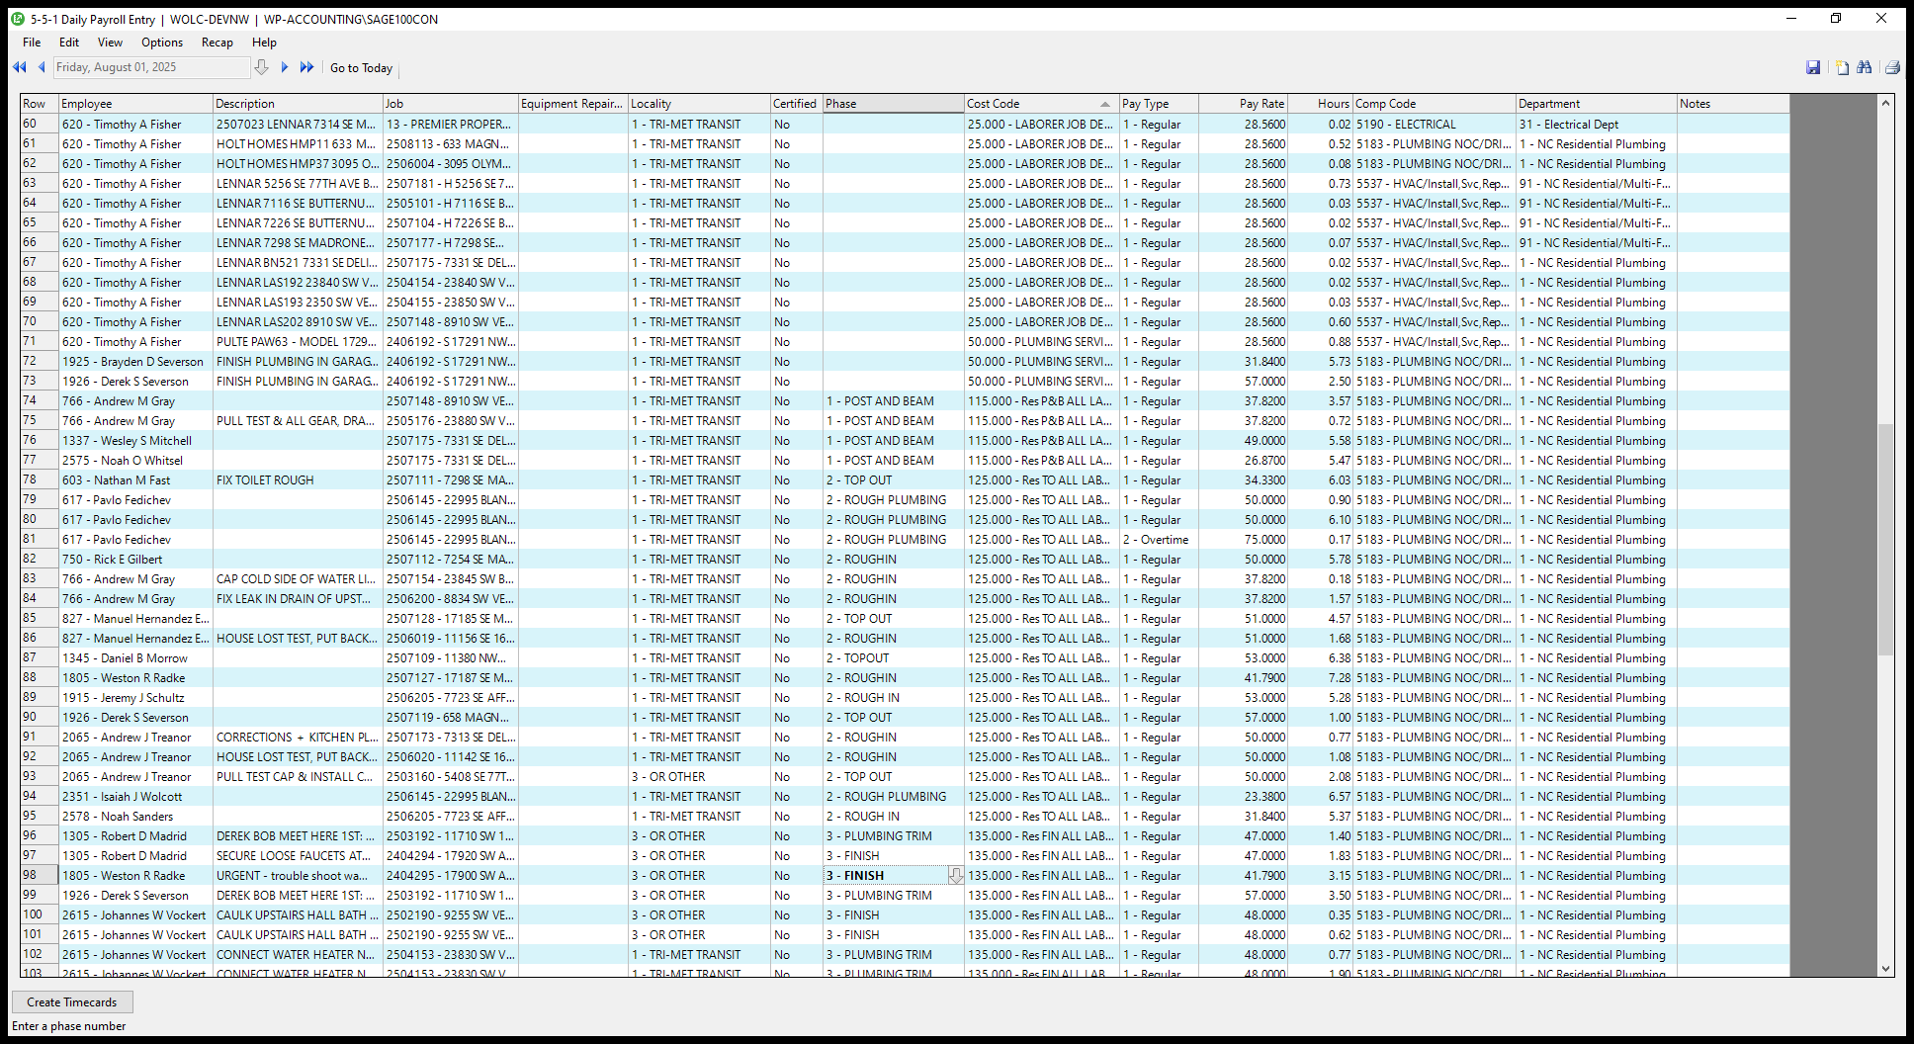Jump to the first payroll date using the double-left arrow
1914x1044 pixels.
pos(19,67)
